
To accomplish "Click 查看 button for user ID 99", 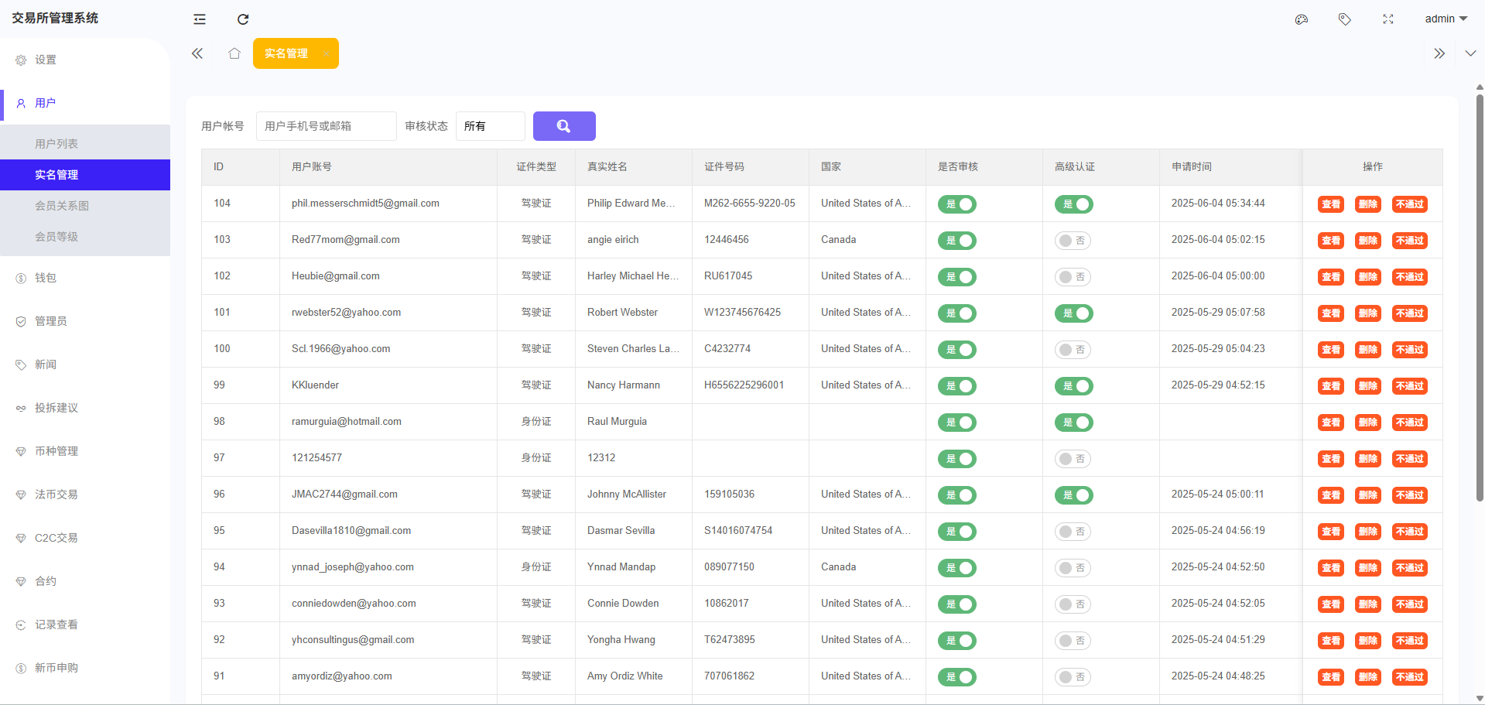I will click(x=1330, y=385).
